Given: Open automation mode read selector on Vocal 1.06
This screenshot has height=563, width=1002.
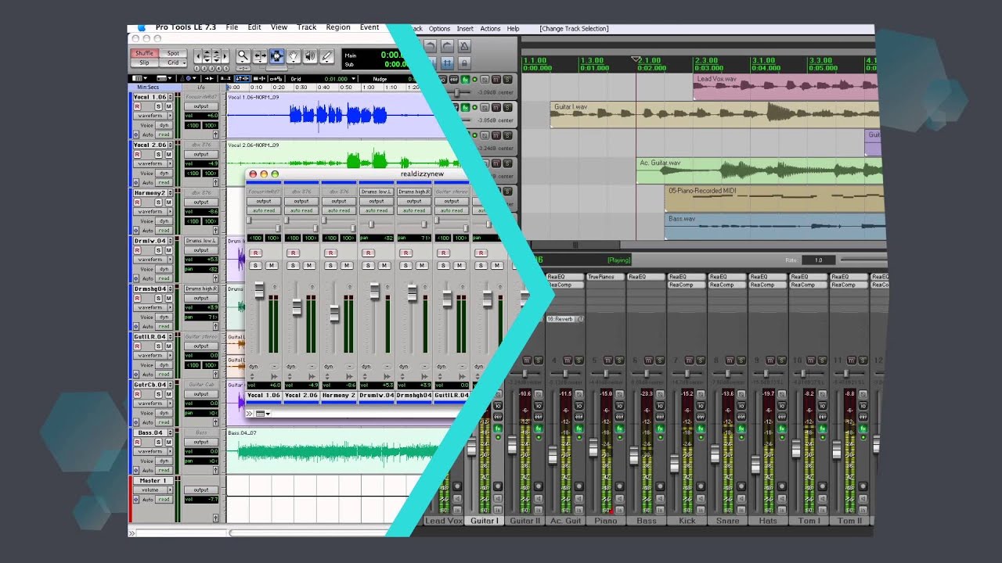Looking at the screenshot, I should 164,134.
